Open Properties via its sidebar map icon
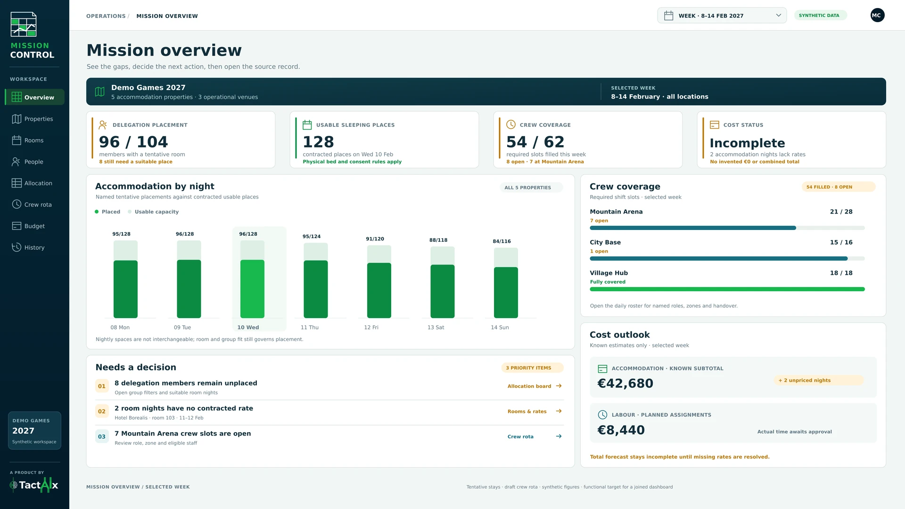The height and width of the screenshot is (509, 905). (x=16, y=119)
